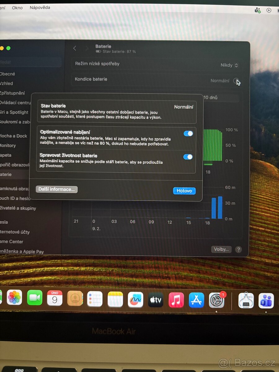Image resolution: width=279 pixels, height=372 pixels.
Task: Click the help question mark icon
Action: [238, 249]
